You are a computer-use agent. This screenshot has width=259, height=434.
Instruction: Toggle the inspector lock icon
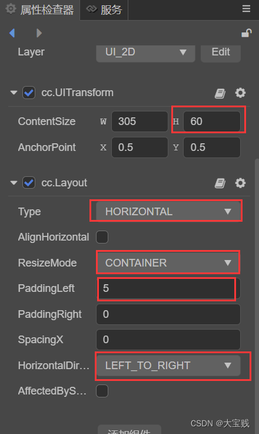pos(246,33)
